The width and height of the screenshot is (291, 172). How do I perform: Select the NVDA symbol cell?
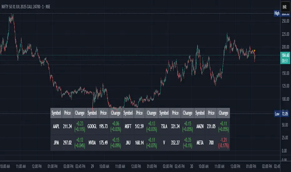point(92,143)
